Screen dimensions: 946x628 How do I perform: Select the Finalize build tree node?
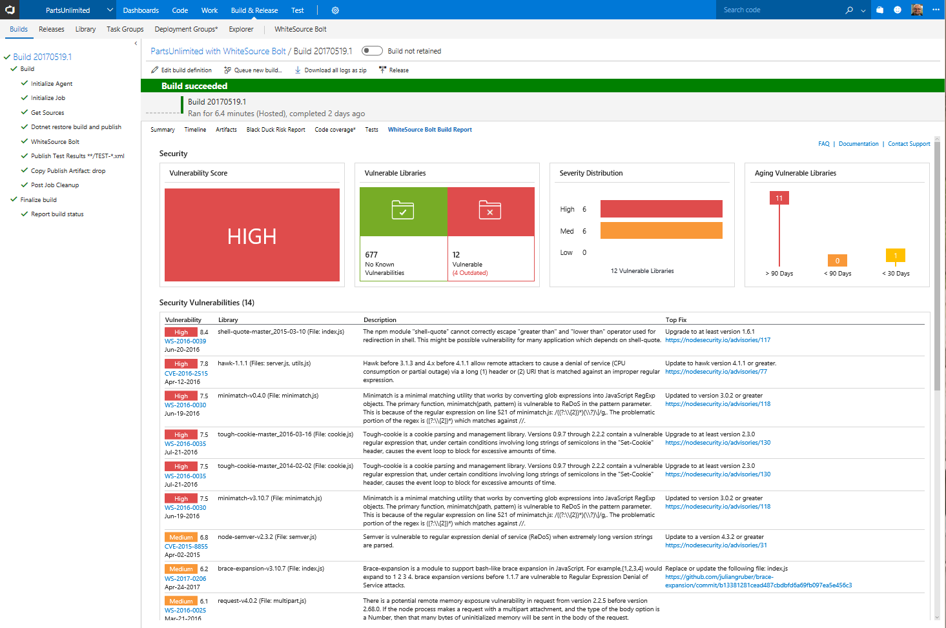(38, 200)
